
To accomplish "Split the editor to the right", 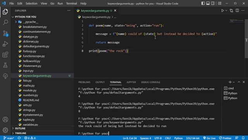I will pyautogui.click(x=237, y=10).
